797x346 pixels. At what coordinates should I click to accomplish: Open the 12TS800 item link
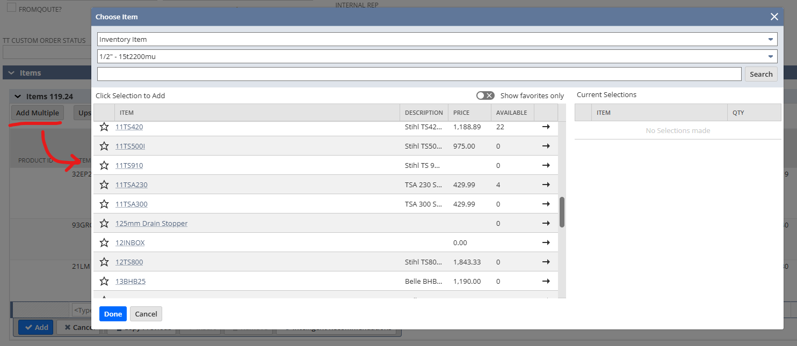point(129,262)
